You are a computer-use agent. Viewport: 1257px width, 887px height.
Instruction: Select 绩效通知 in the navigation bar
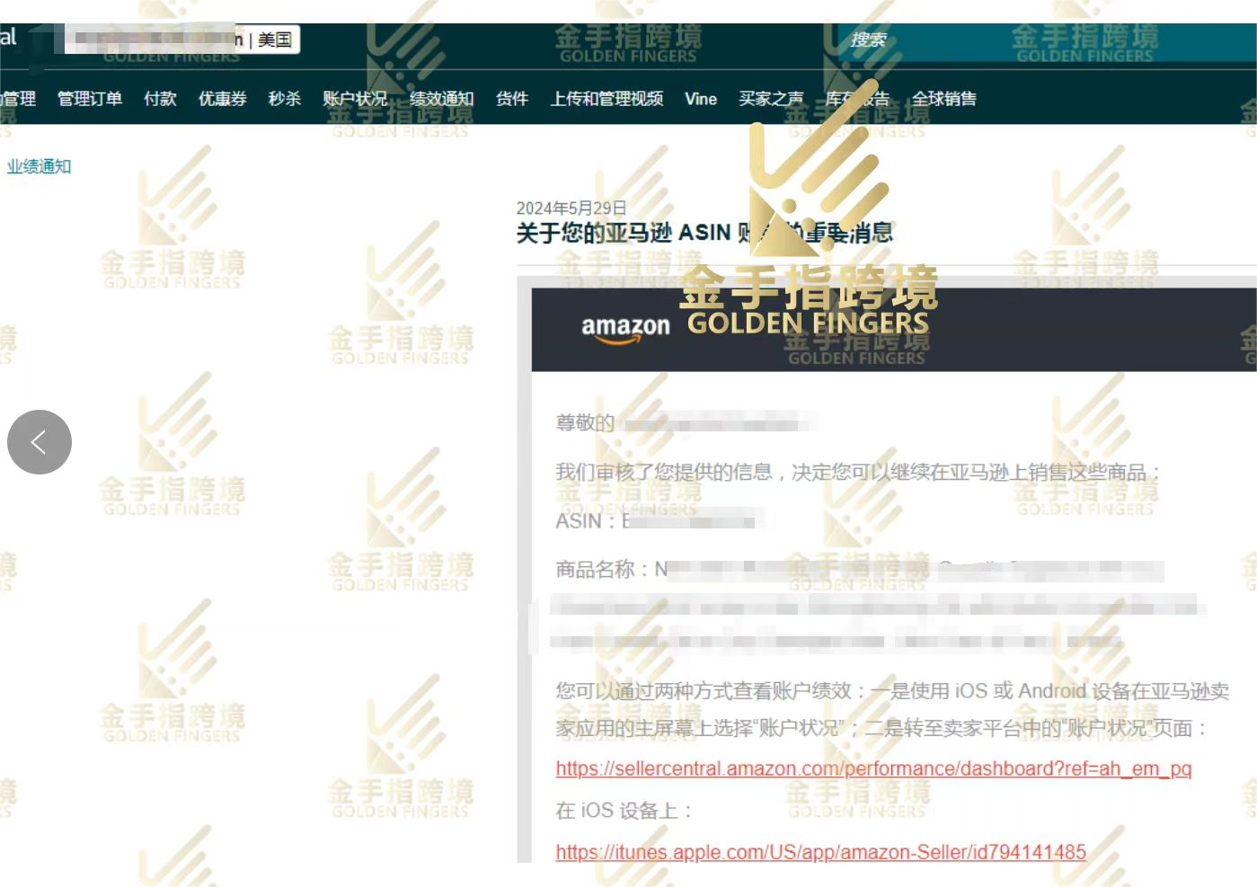click(x=442, y=99)
